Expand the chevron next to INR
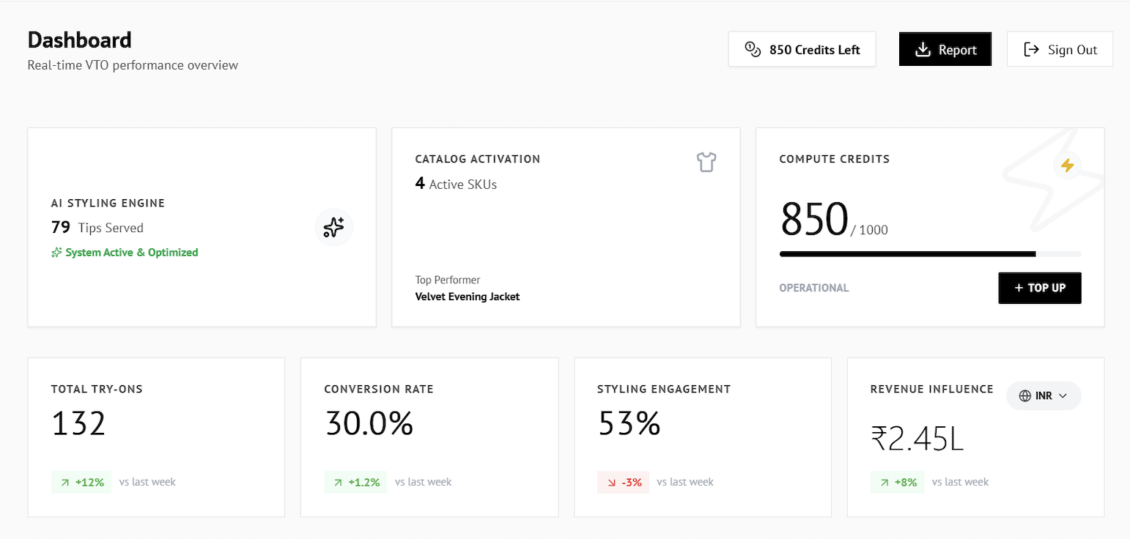The width and height of the screenshot is (1130, 539). click(1063, 395)
